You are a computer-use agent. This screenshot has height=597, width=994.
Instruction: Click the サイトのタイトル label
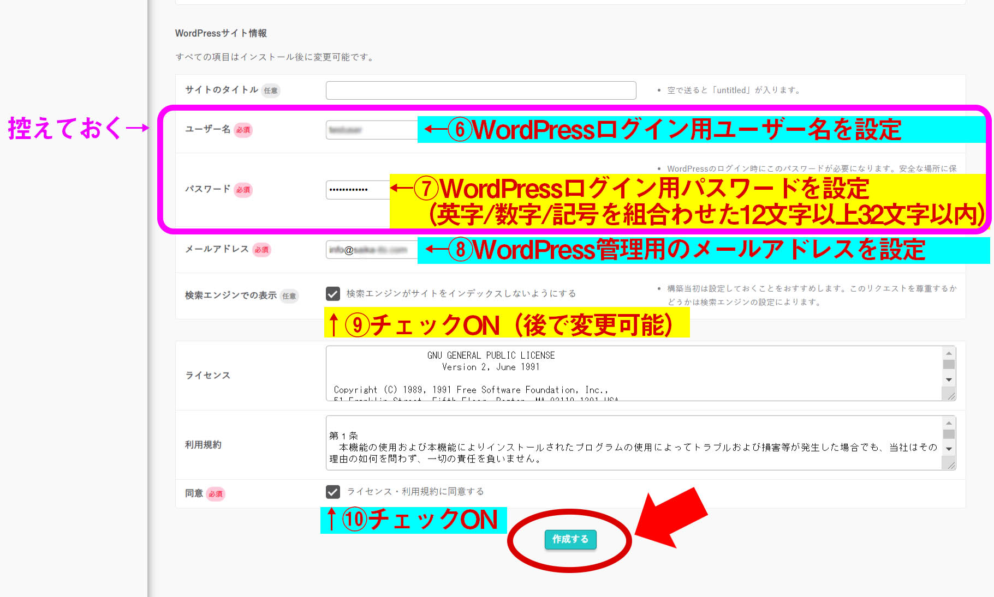click(x=222, y=89)
